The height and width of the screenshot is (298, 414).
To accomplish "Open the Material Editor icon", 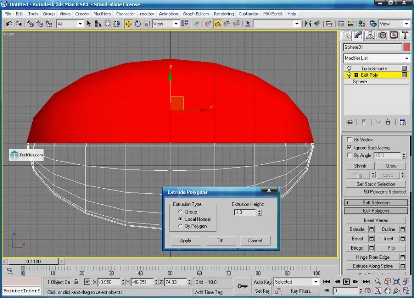I will pyautogui.click(x=362, y=24).
